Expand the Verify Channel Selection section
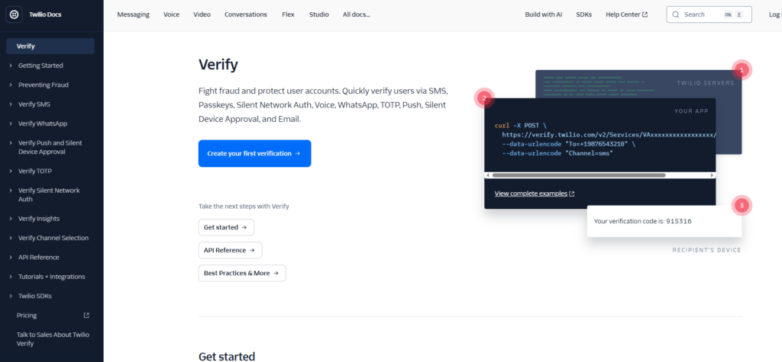Image resolution: width=782 pixels, height=362 pixels. (x=11, y=238)
